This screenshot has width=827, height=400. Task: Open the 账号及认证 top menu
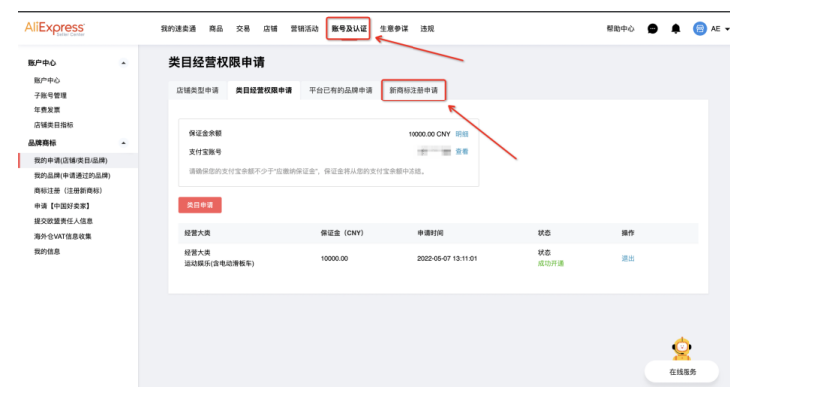(349, 29)
